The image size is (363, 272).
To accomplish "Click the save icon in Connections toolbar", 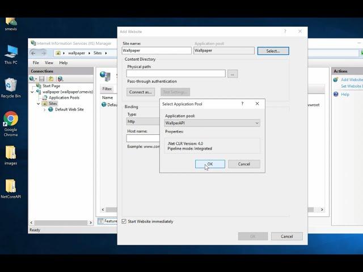I will pyautogui.click(x=41, y=79).
